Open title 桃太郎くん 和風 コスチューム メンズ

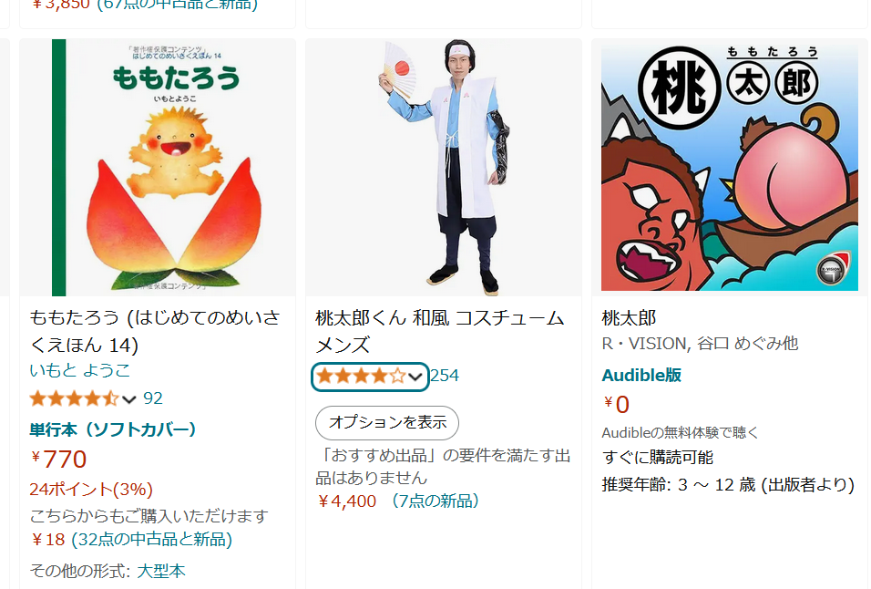[439, 331]
